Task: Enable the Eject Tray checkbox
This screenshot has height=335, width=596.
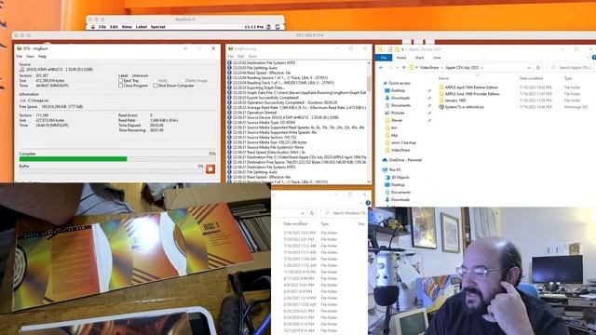Action: 120,81
